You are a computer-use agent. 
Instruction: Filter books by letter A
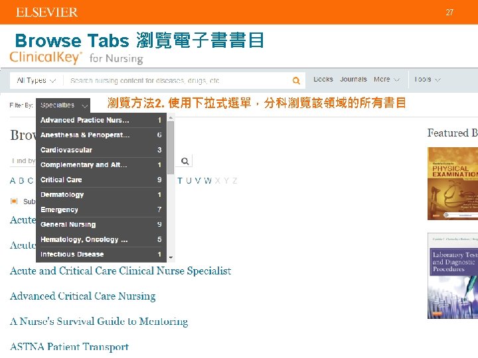(x=13, y=181)
